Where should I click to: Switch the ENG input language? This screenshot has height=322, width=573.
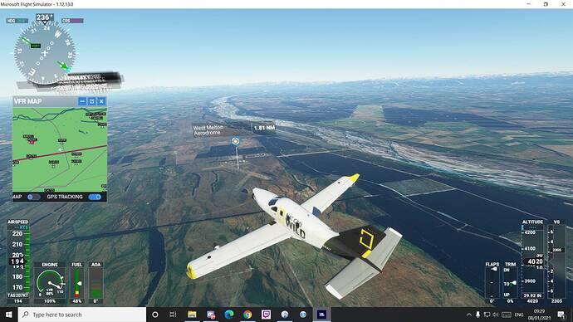(x=519, y=315)
